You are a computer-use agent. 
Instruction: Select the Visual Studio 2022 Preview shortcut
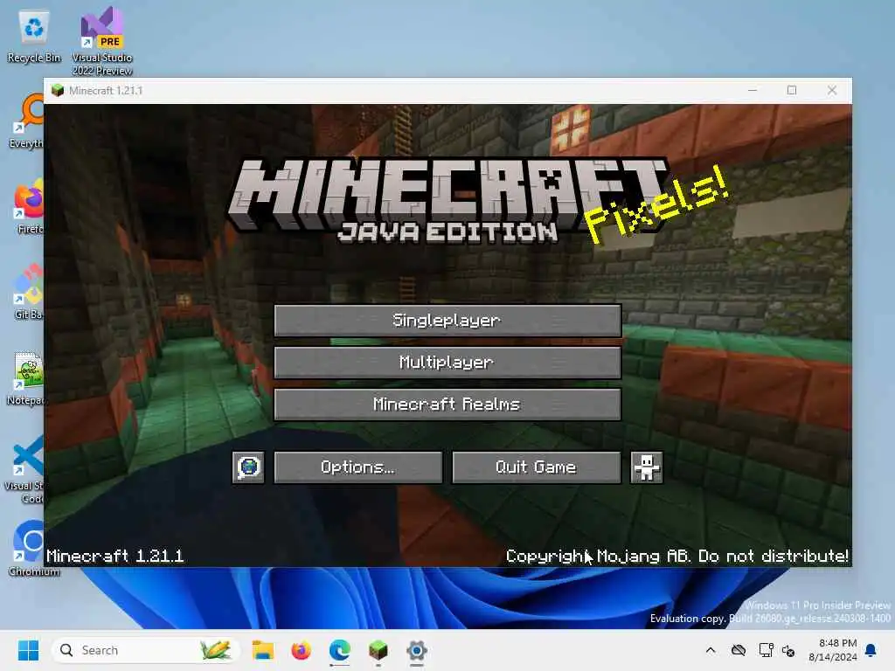102,41
